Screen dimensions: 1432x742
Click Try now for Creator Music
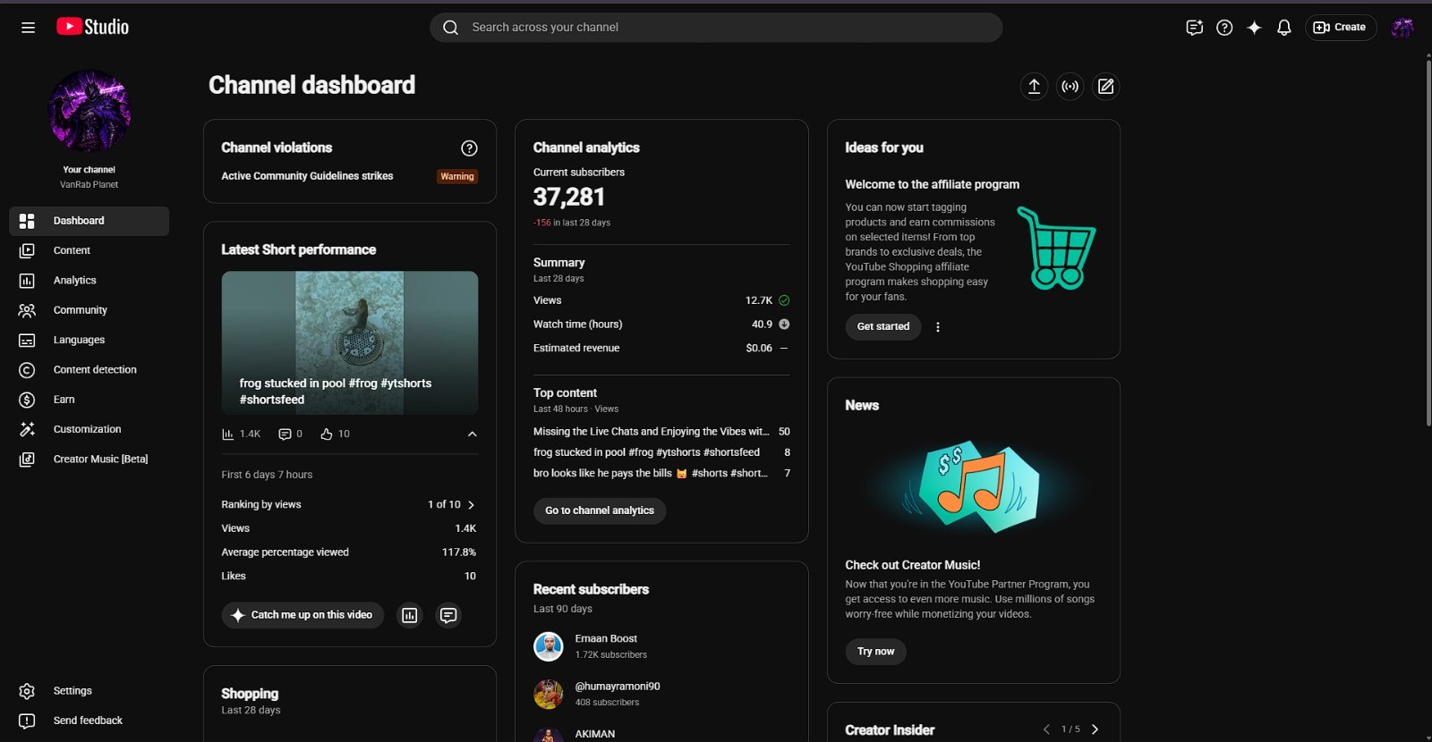tap(875, 652)
